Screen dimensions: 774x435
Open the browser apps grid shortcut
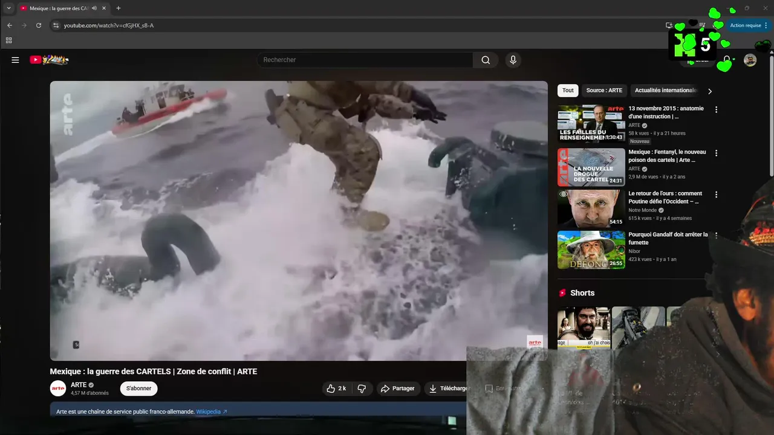click(8, 40)
